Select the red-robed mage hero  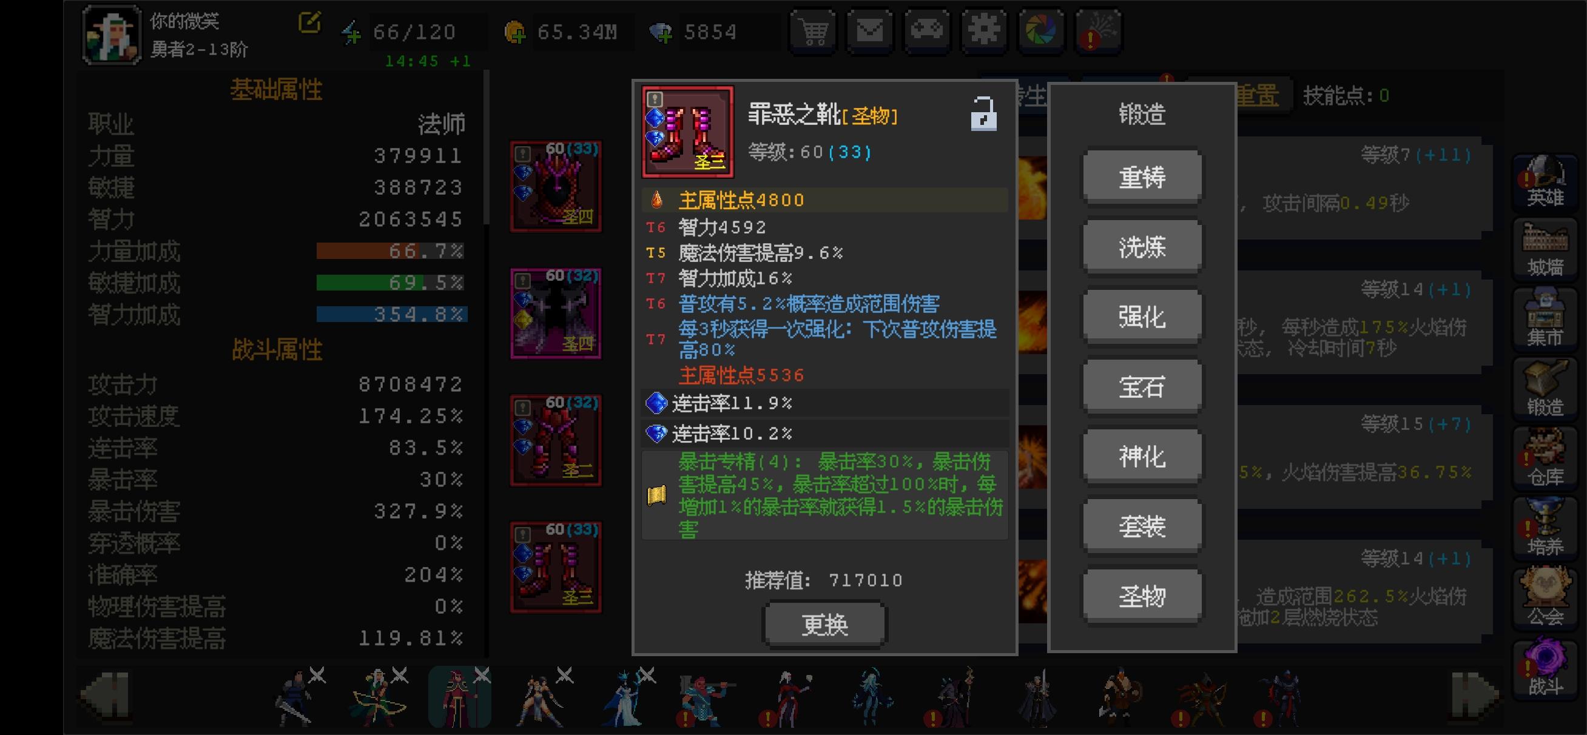click(460, 697)
